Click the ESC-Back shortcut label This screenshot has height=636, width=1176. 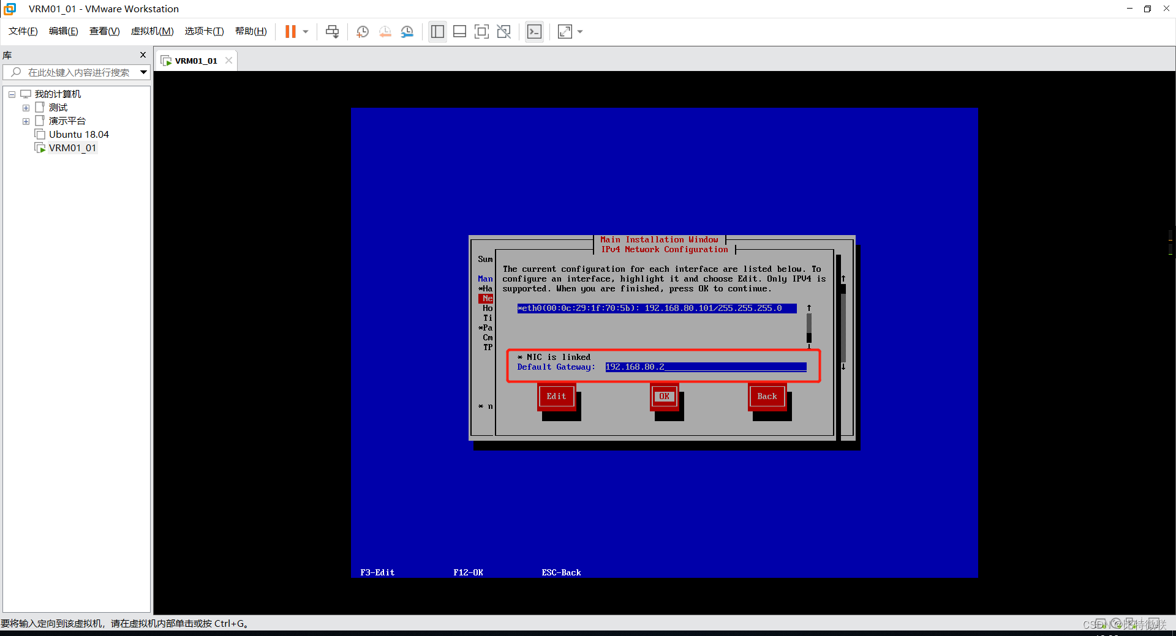pyautogui.click(x=561, y=573)
